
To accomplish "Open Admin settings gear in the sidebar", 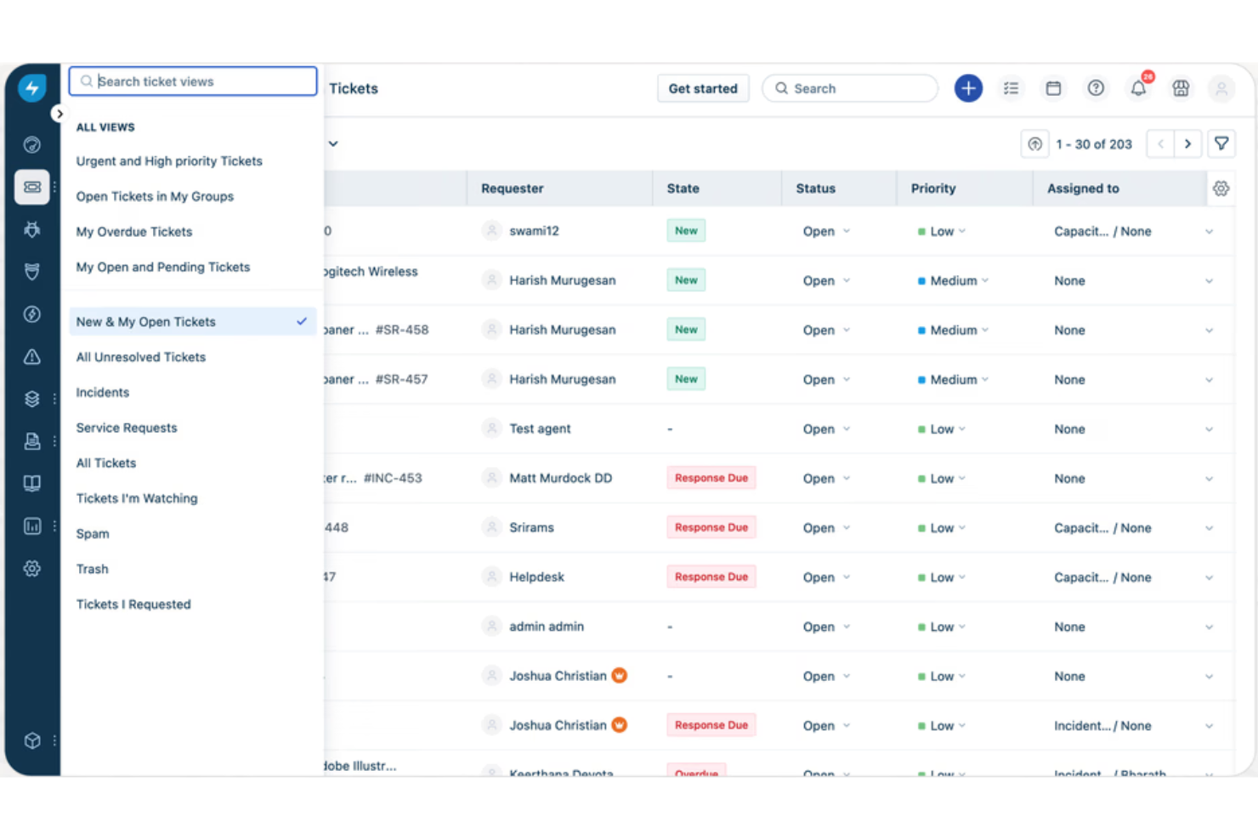I will coord(32,569).
